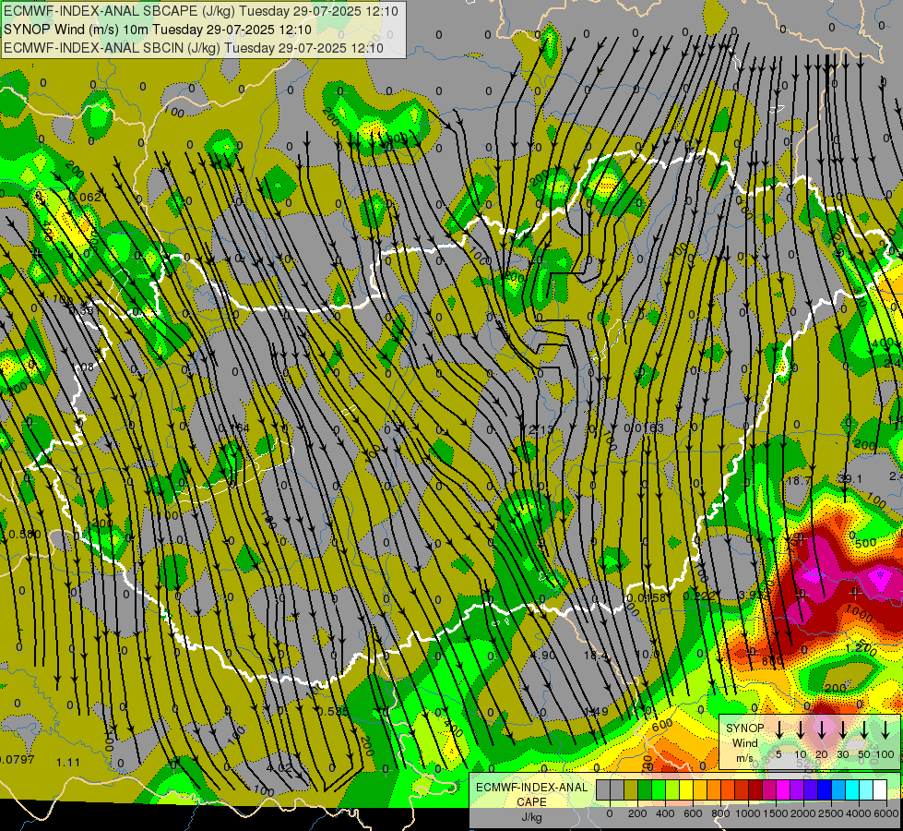Select the white swatch in CAPE legend
903x831 pixels.
point(880,790)
